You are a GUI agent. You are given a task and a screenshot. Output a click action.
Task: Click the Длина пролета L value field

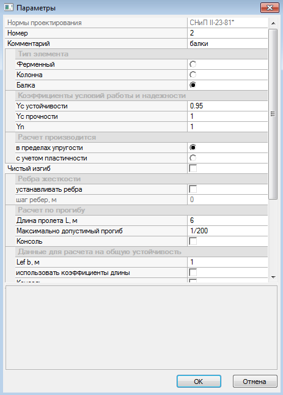point(227,220)
